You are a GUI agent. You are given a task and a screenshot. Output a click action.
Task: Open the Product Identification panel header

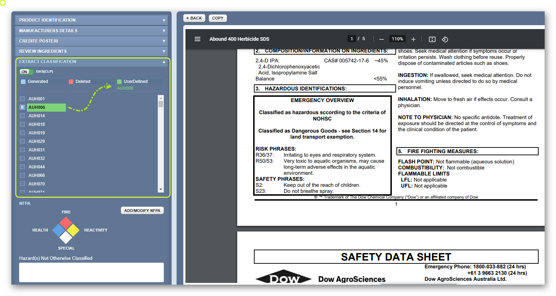click(x=91, y=20)
